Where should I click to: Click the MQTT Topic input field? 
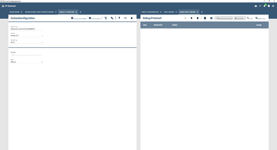[27, 29]
